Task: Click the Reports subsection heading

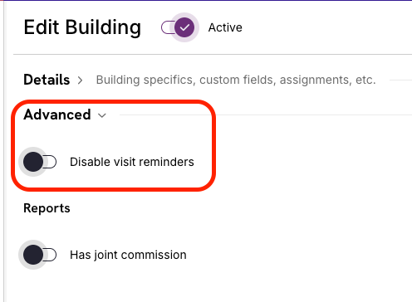Action: 47,208
